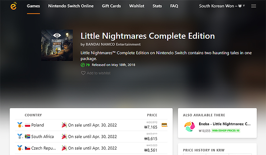Click Poland 'On sale until Apr. 30, 2022'
266x155 pixels.
(92, 125)
